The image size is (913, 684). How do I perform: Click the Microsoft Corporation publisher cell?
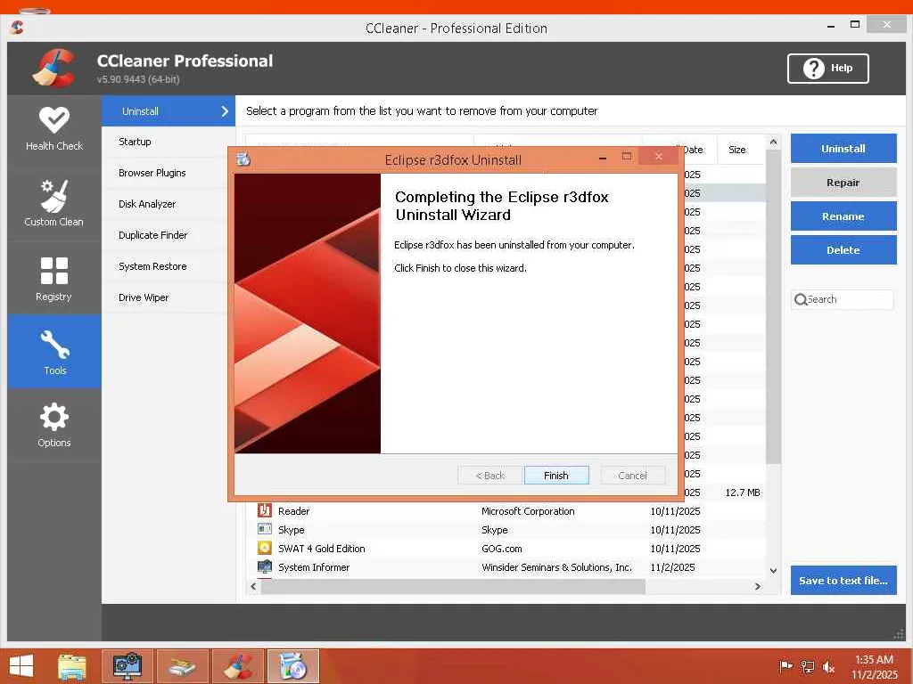pyautogui.click(x=528, y=510)
